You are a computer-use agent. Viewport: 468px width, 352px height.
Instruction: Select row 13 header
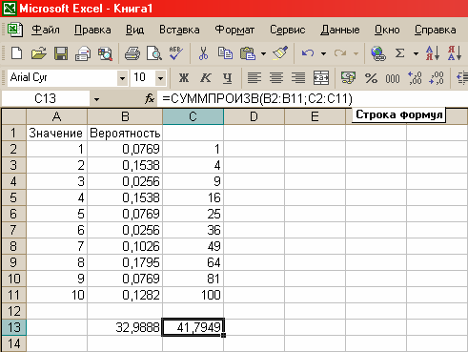point(13,327)
